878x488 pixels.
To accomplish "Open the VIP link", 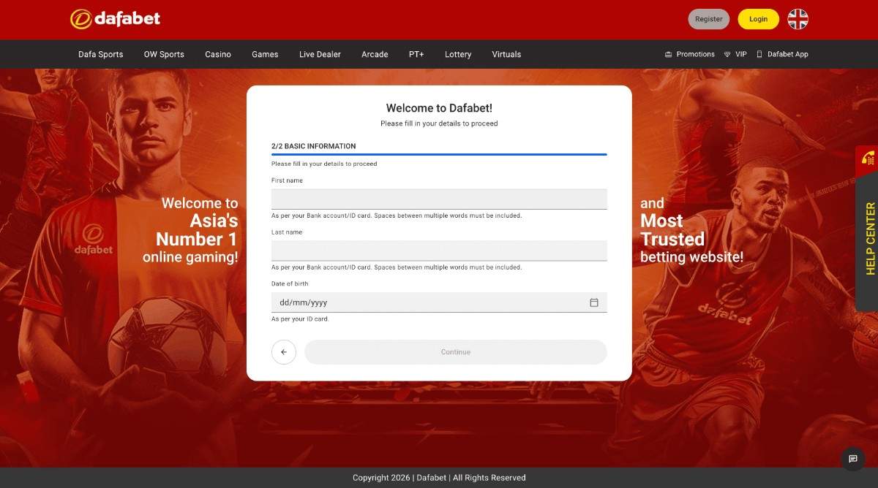I will 735,54.
